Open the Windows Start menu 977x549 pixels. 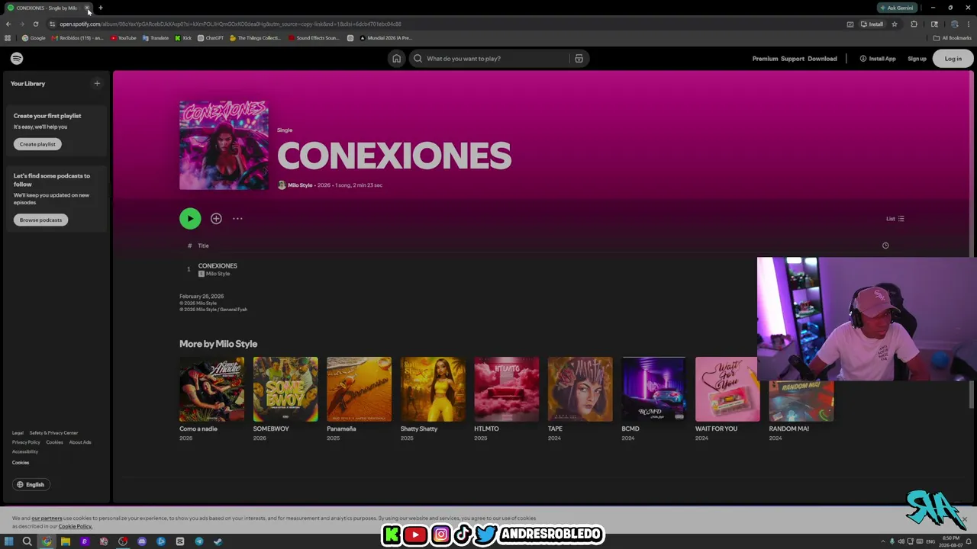[x=8, y=541]
